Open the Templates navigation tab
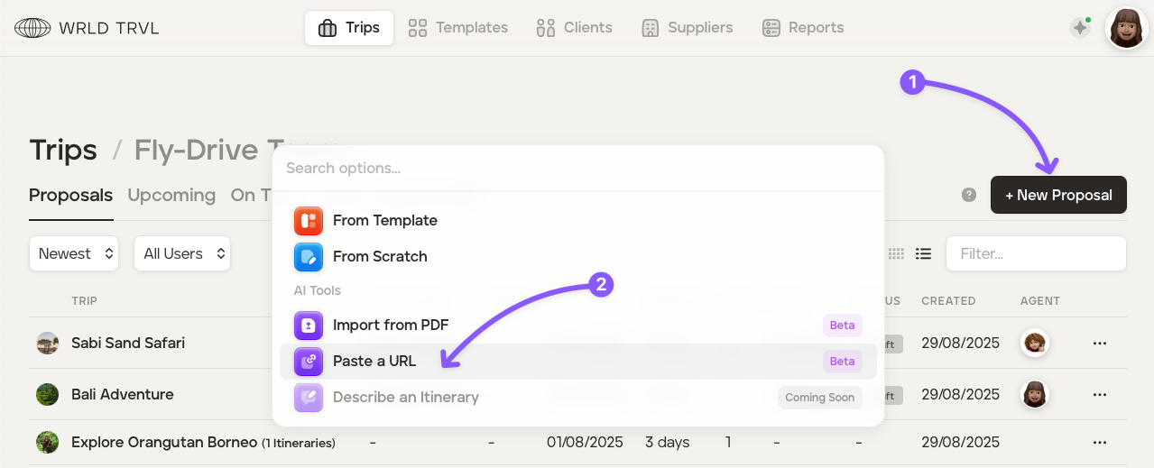Image resolution: width=1154 pixels, height=468 pixels. tap(458, 28)
